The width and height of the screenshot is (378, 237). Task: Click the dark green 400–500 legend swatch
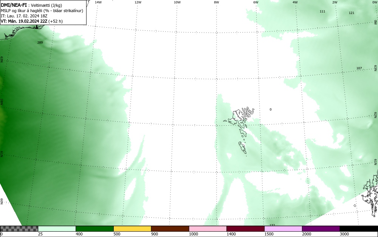(x=94, y=229)
